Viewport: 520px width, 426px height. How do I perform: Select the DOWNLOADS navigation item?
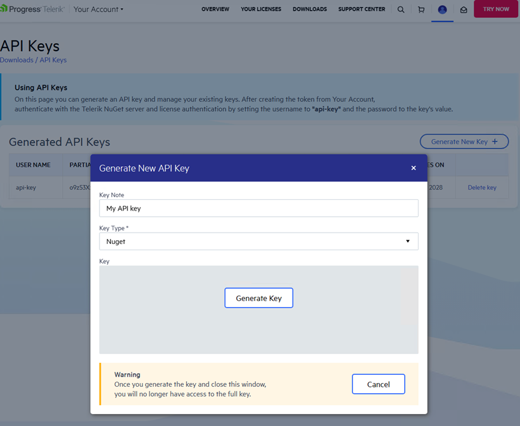(x=310, y=9)
